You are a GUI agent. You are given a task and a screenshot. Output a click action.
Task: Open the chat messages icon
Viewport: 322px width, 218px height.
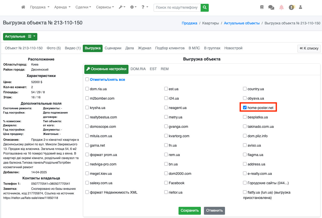coord(271,8)
